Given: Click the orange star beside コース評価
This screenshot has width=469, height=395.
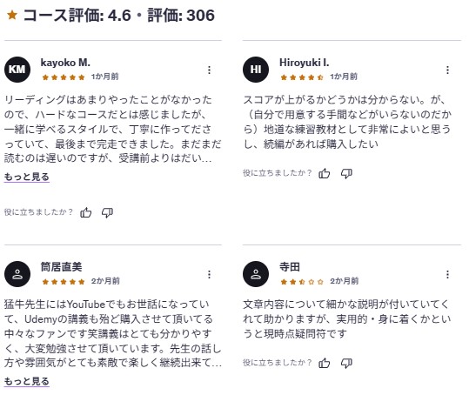Looking at the screenshot, I should (x=12, y=15).
